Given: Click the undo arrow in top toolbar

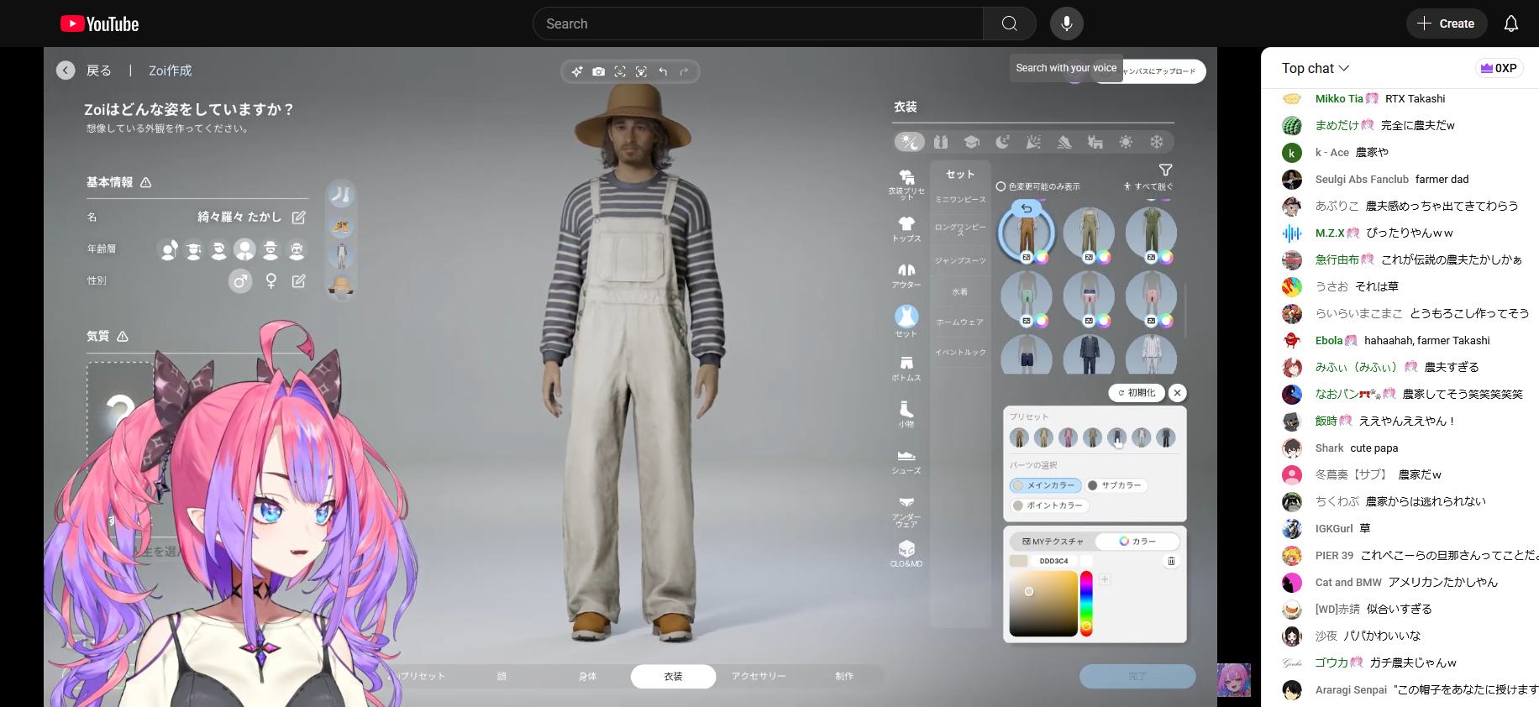Looking at the screenshot, I should point(663,72).
